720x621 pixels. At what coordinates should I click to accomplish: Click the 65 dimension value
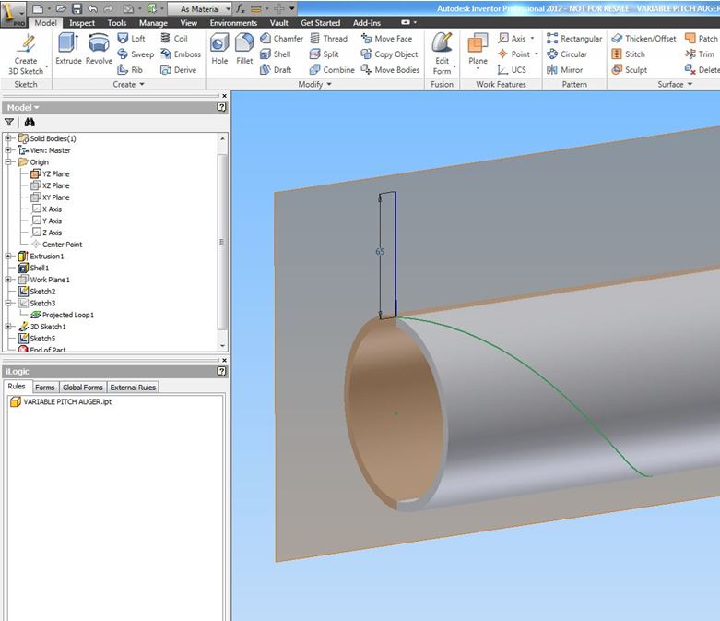point(380,251)
